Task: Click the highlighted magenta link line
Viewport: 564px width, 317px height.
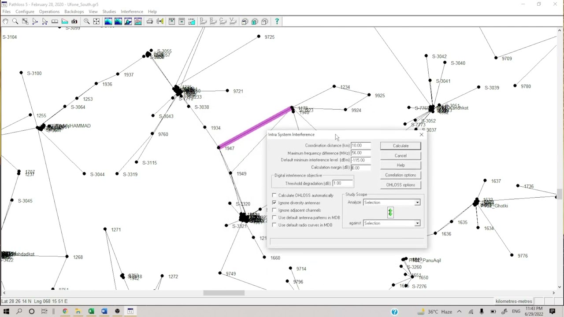Action: pyautogui.click(x=255, y=128)
